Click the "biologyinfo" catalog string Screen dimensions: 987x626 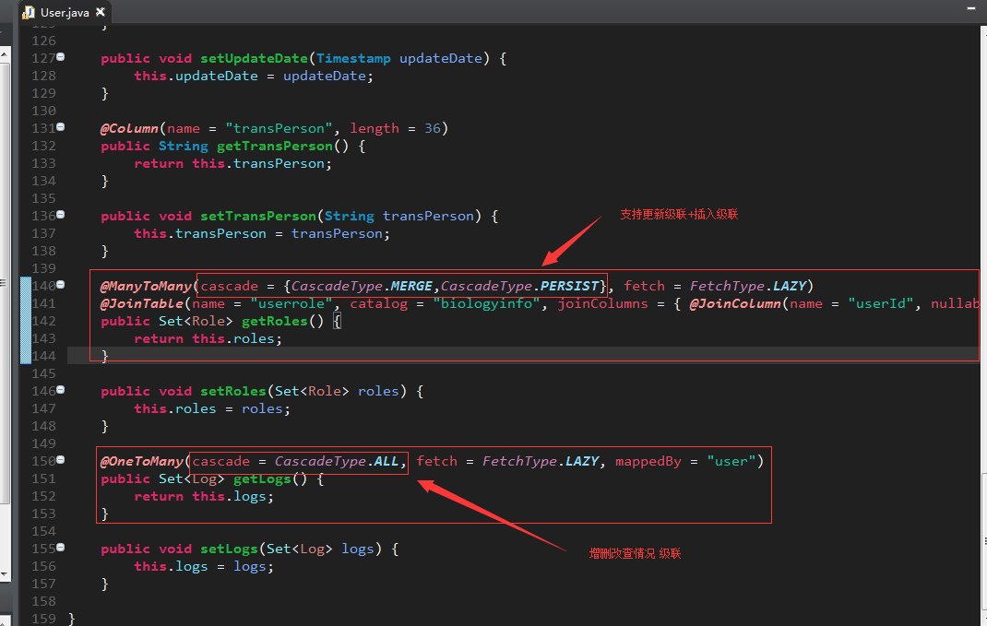(x=486, y=304)
